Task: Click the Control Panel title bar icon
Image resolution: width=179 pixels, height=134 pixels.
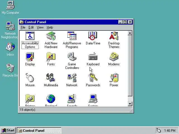Action: click(x=22, y=22)
